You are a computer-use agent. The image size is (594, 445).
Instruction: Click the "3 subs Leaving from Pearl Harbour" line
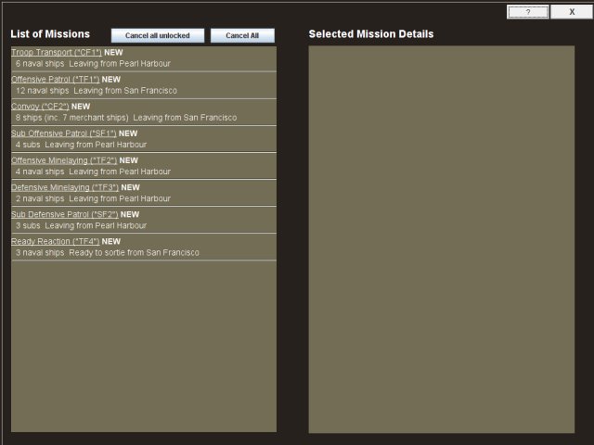point(81,225)
